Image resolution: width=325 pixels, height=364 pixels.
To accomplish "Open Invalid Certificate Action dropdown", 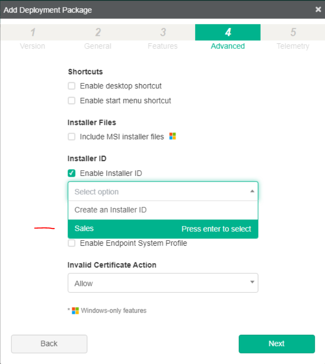I will click(162, 283).
